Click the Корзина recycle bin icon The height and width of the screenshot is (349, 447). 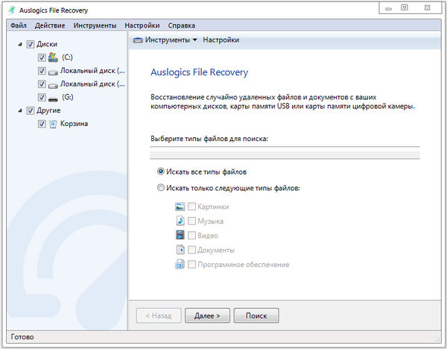point(53,124)
